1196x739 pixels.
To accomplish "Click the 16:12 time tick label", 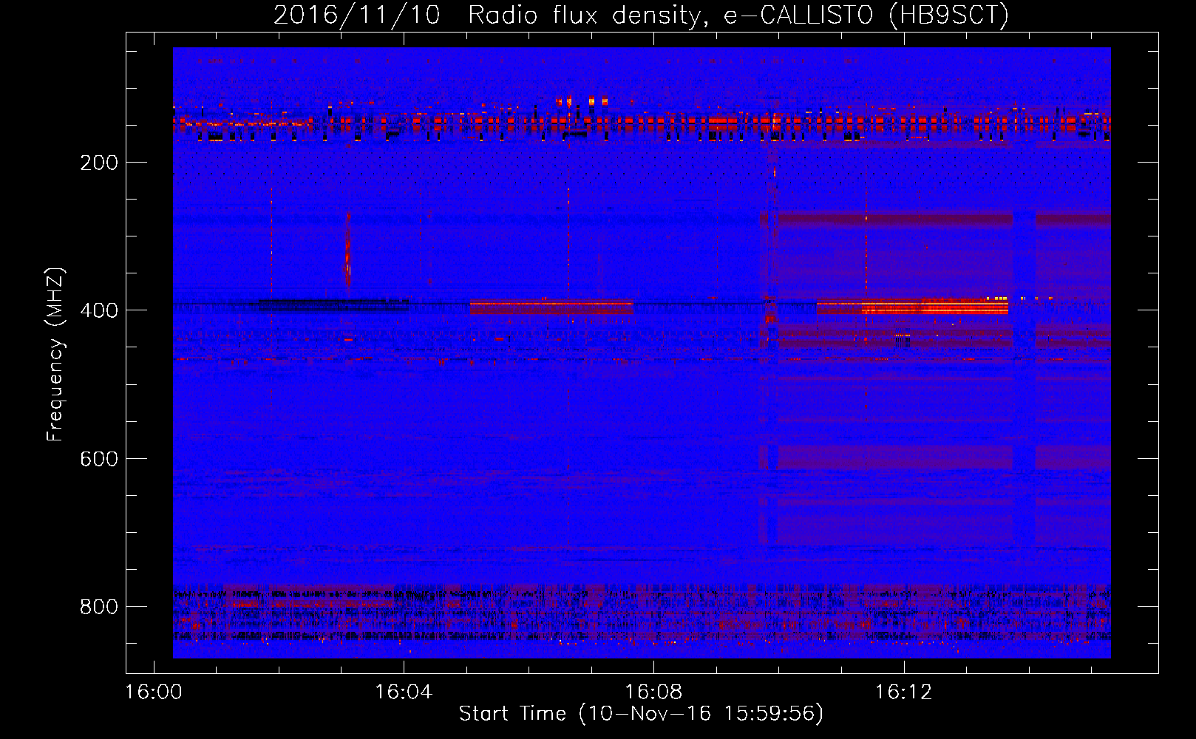I will pos(903,692).
